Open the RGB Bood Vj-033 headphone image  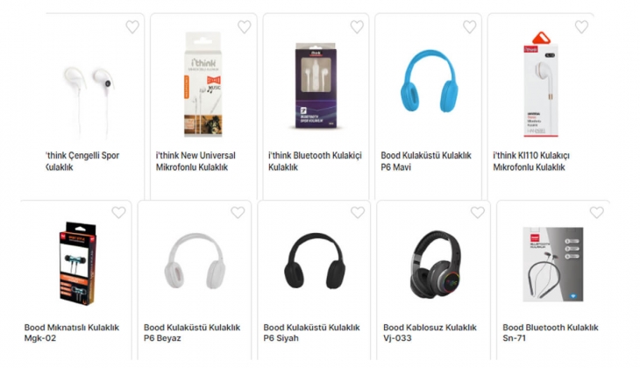tap(435, 264)
